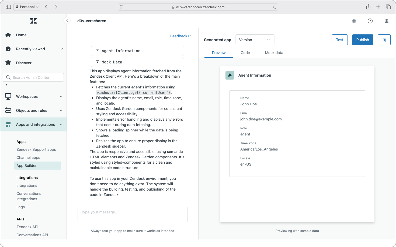Switch to the Code tab
This screenshot has width=396, height=247.
click(x=245, y=53)
